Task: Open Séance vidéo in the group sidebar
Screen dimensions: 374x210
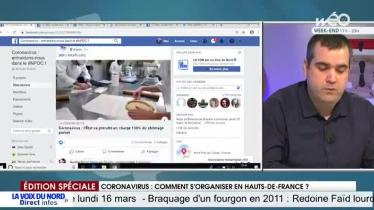Action: tap(22, 121)
